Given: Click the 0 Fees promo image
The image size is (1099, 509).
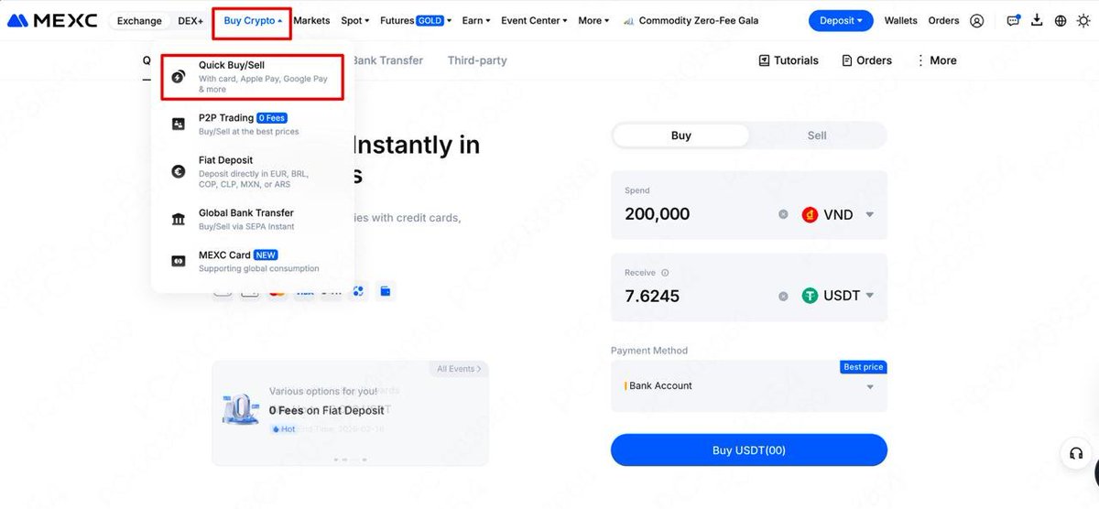Looking at the screenshot, I should pos(240,409).
